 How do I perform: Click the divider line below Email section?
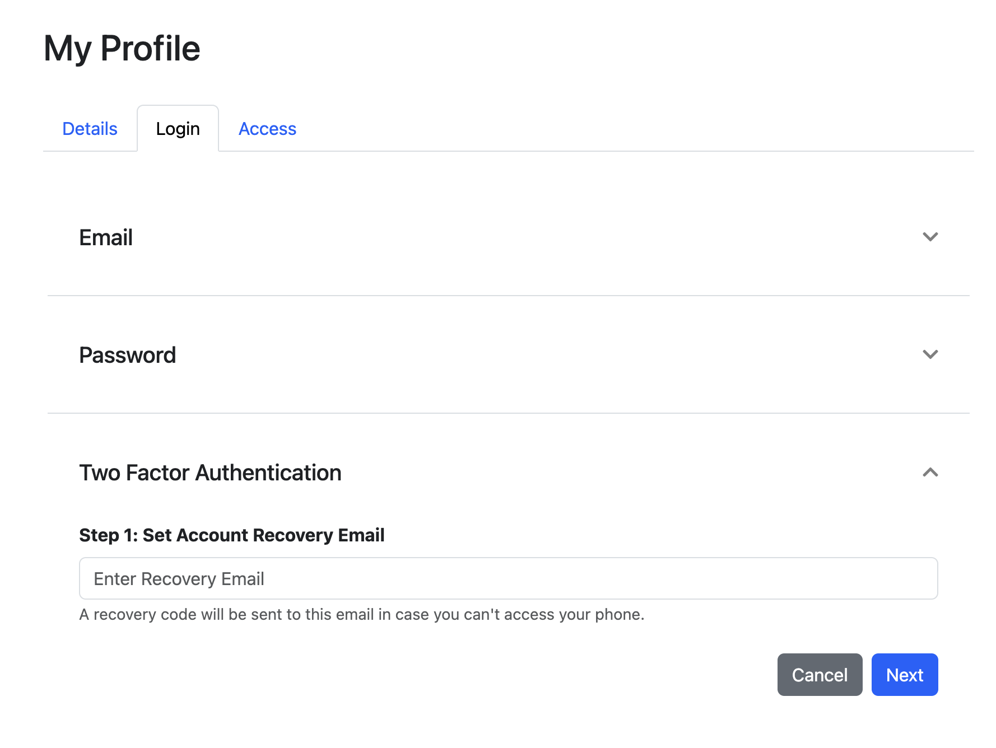(x=508, y=296)
